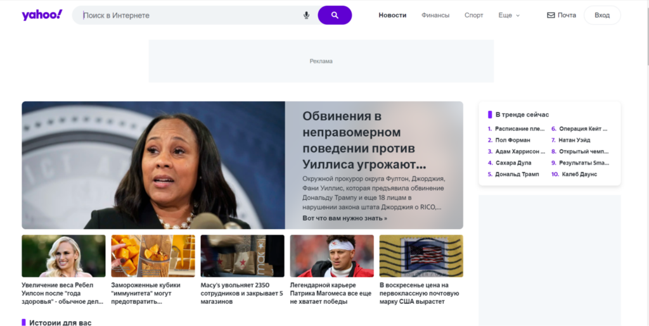Open the Вот что вам нужно знать link

344,218
